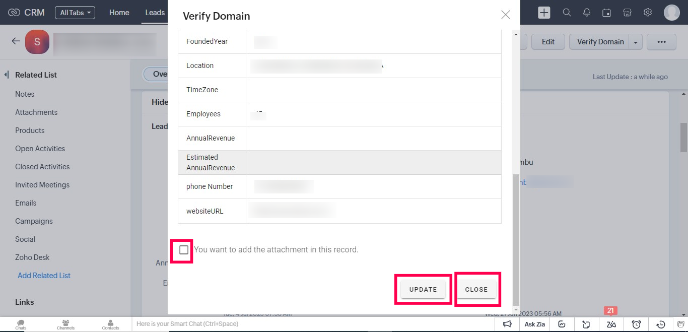Click the search magnifier icon
Viewport: 688px width, 332px height.
click(x=567, y=13)
